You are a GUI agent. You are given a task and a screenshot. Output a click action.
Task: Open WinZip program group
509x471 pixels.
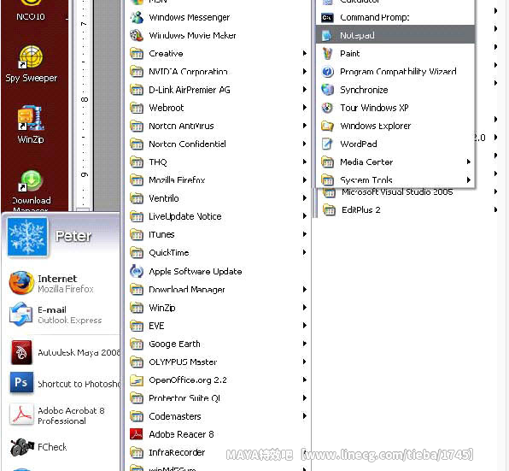(x=218, y=308)
